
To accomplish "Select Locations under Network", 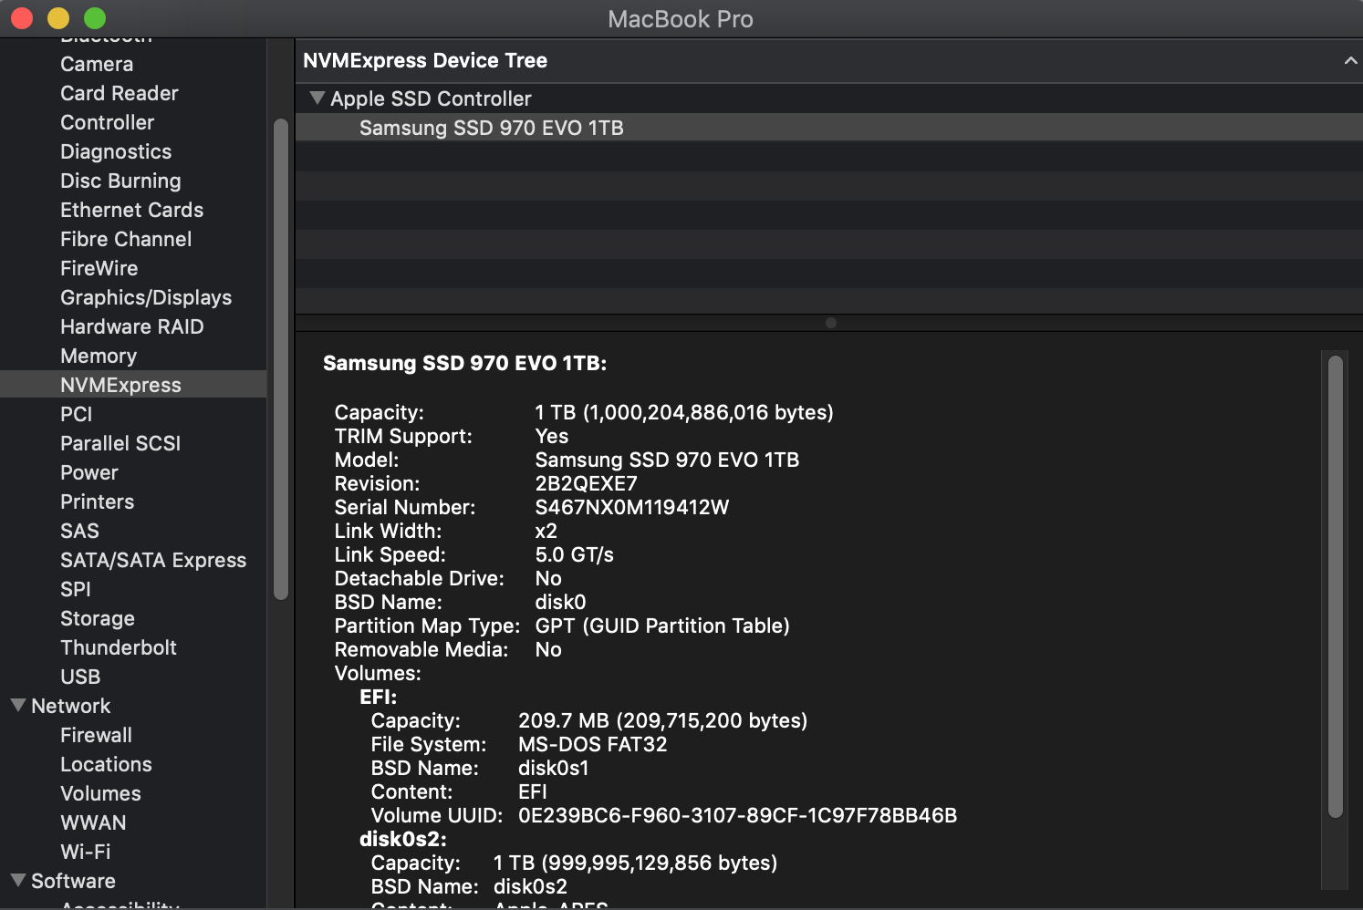I will coord(106,764).
